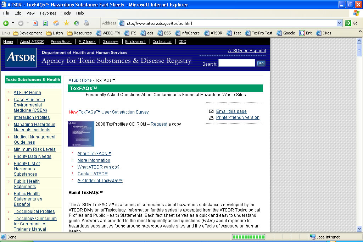Go to the browser Home page icon

pos(56,23)
